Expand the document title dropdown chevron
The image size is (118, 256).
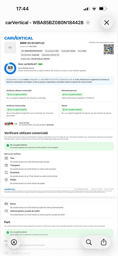pyautogui.click(x=88, y=23)
